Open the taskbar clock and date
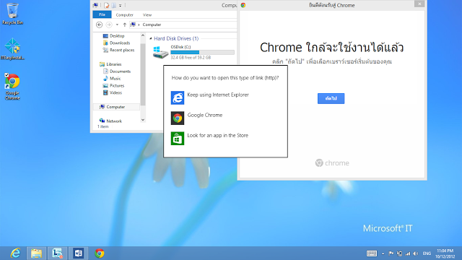Screen dimensions: 462x260 [445, 253]
